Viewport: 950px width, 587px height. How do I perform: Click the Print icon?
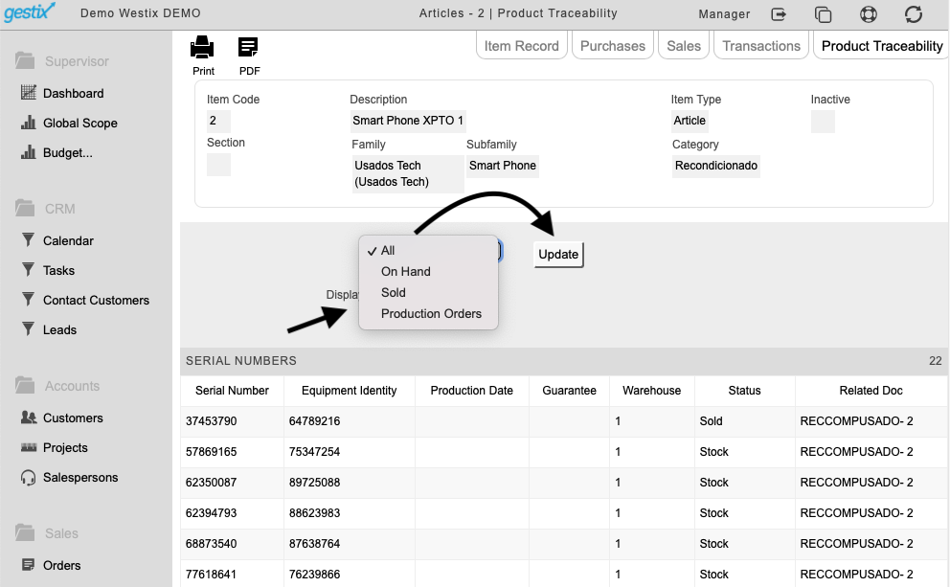[x=202, y=47]
